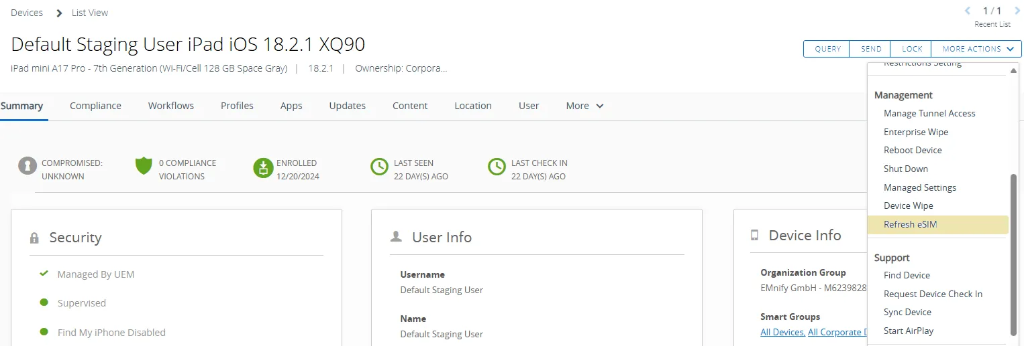Click the Default Staging User username value

click(442, 290)
